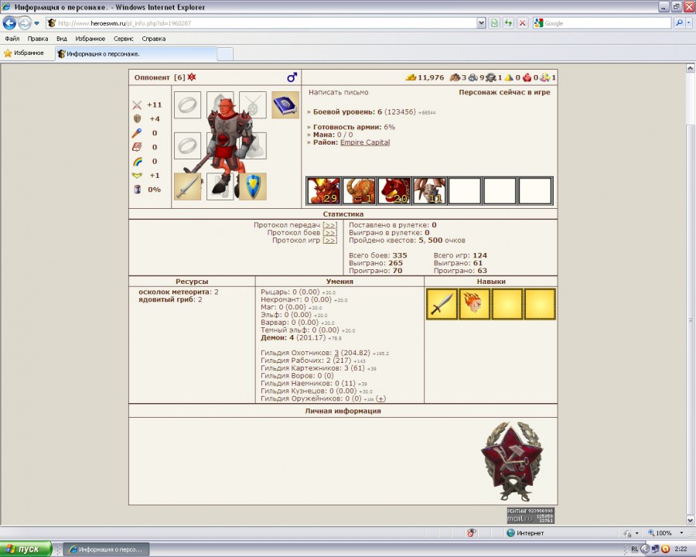
Task: Click the page scrollbar down arrow
Action: [691, 520]
